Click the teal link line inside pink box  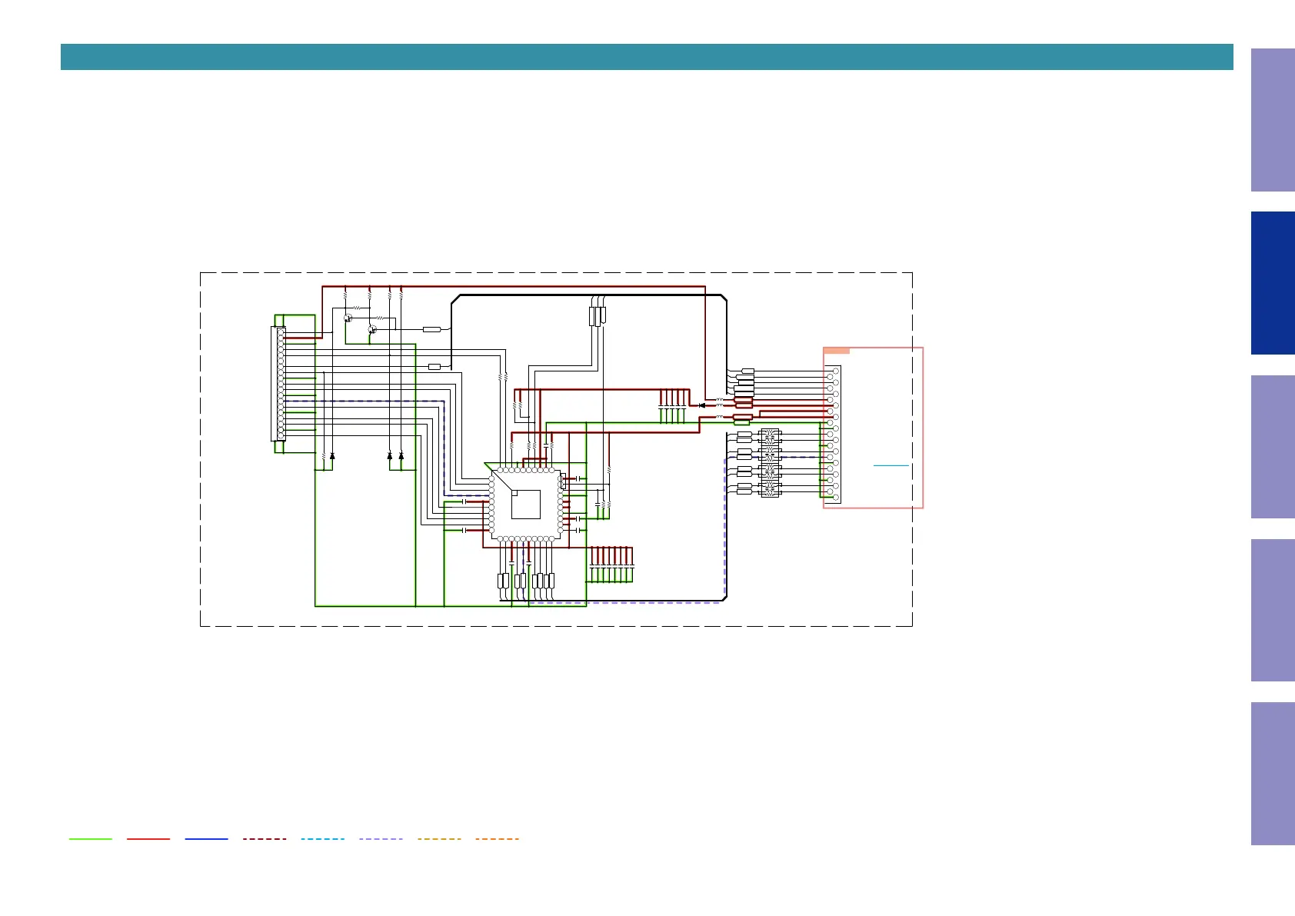click(x=891, y=465)
